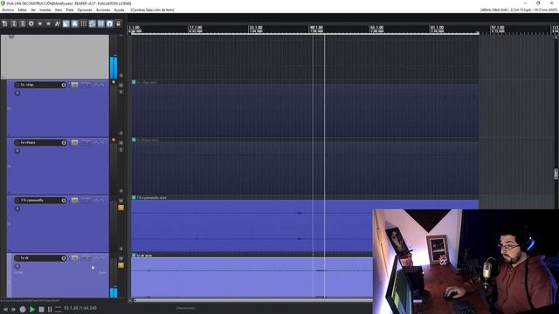Mute the FX cymswells track
This screenshot has height=314, width=559.
pos(121,201)
